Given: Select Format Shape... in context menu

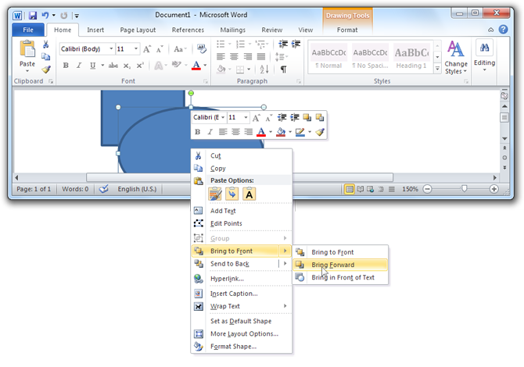Looking at the screenshot, I should click(x=241, y=347).
